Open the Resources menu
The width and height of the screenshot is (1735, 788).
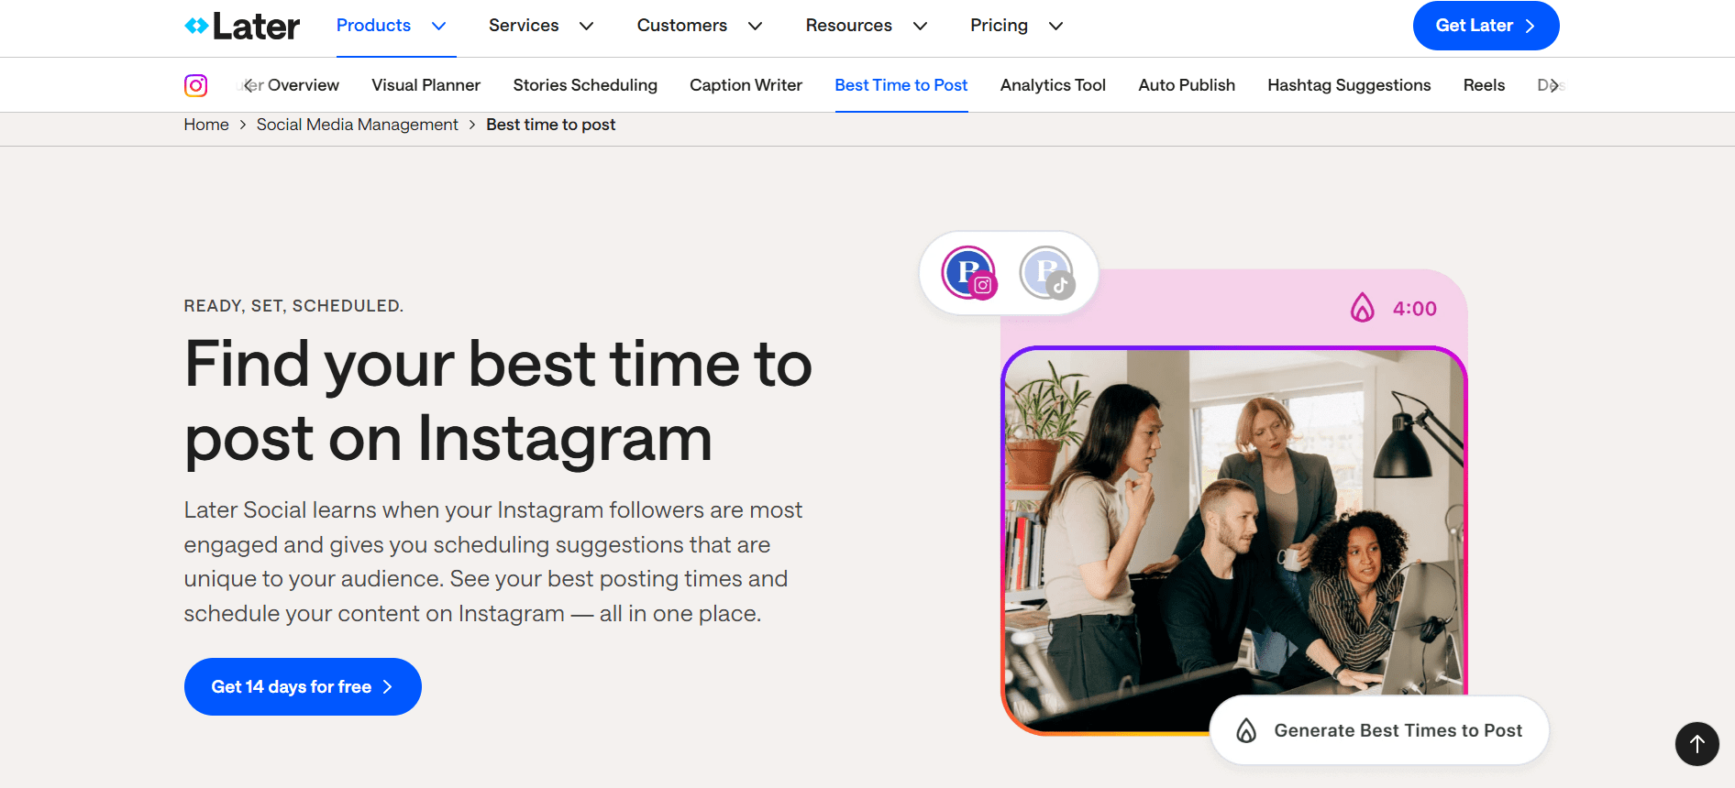click(x=849, y=26)
